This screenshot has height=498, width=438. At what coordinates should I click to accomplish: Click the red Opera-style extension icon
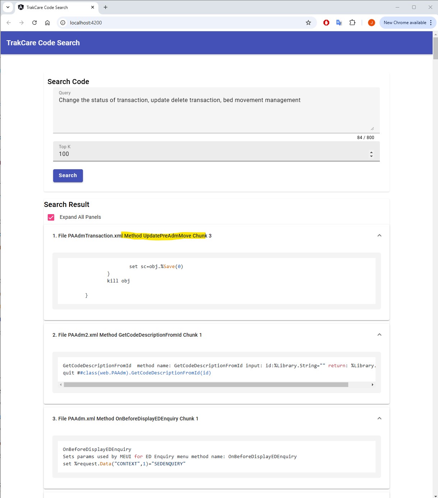326,23
